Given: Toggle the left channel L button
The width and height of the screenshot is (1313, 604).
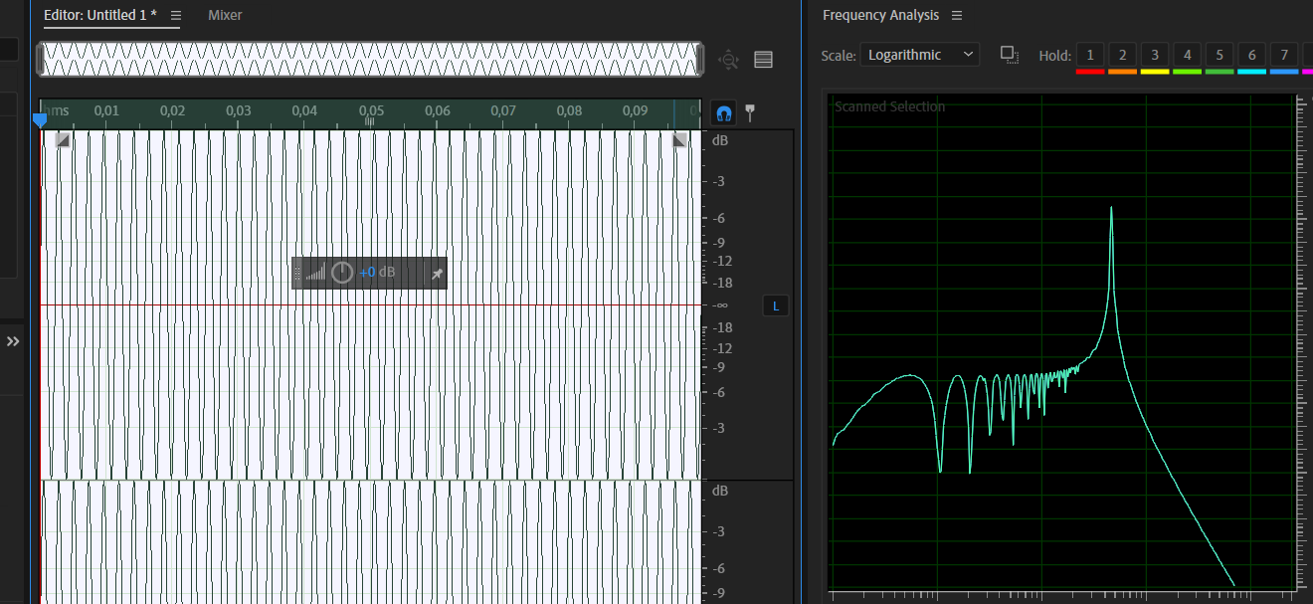Looking at the screenshot, I should pos(776,305).
